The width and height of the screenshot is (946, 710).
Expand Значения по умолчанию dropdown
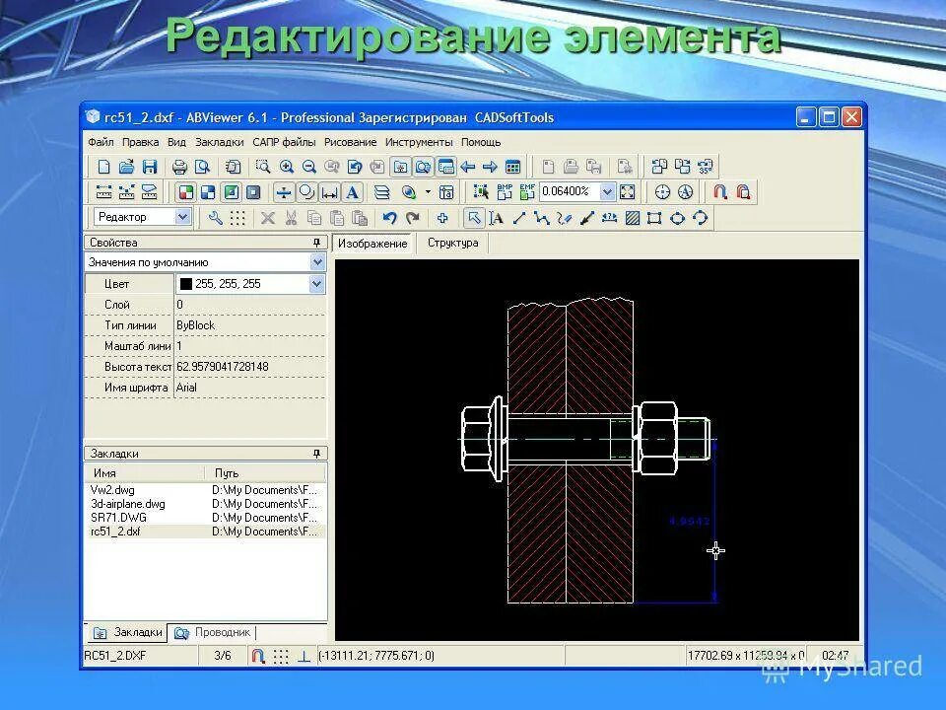tap(317, 262)
